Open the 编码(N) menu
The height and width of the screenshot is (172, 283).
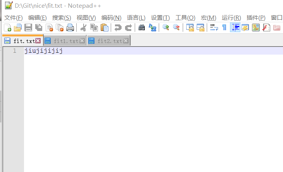tap(111, 18)
